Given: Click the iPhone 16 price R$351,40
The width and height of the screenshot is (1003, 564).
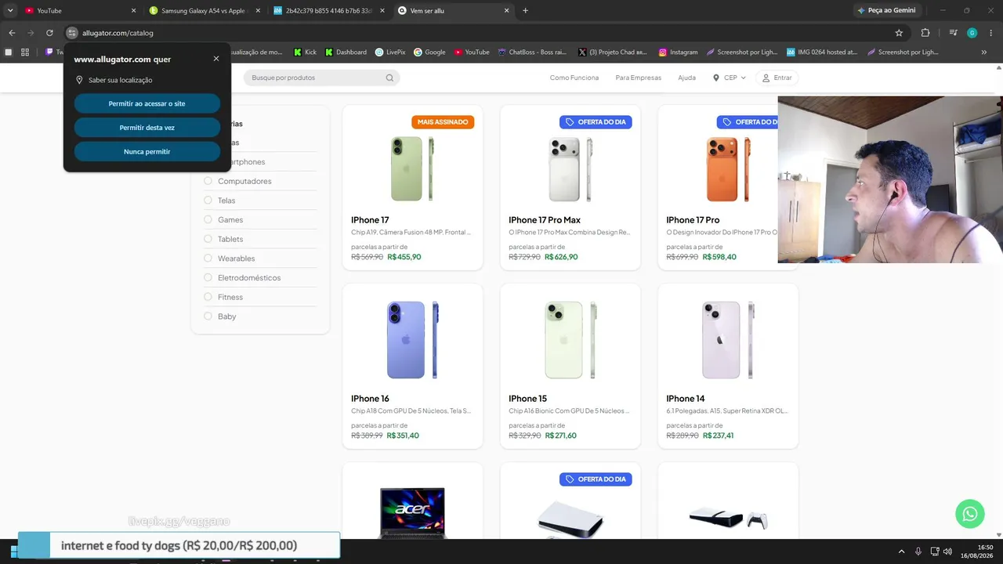Looking at the screenshot, I should pos(403,436).
